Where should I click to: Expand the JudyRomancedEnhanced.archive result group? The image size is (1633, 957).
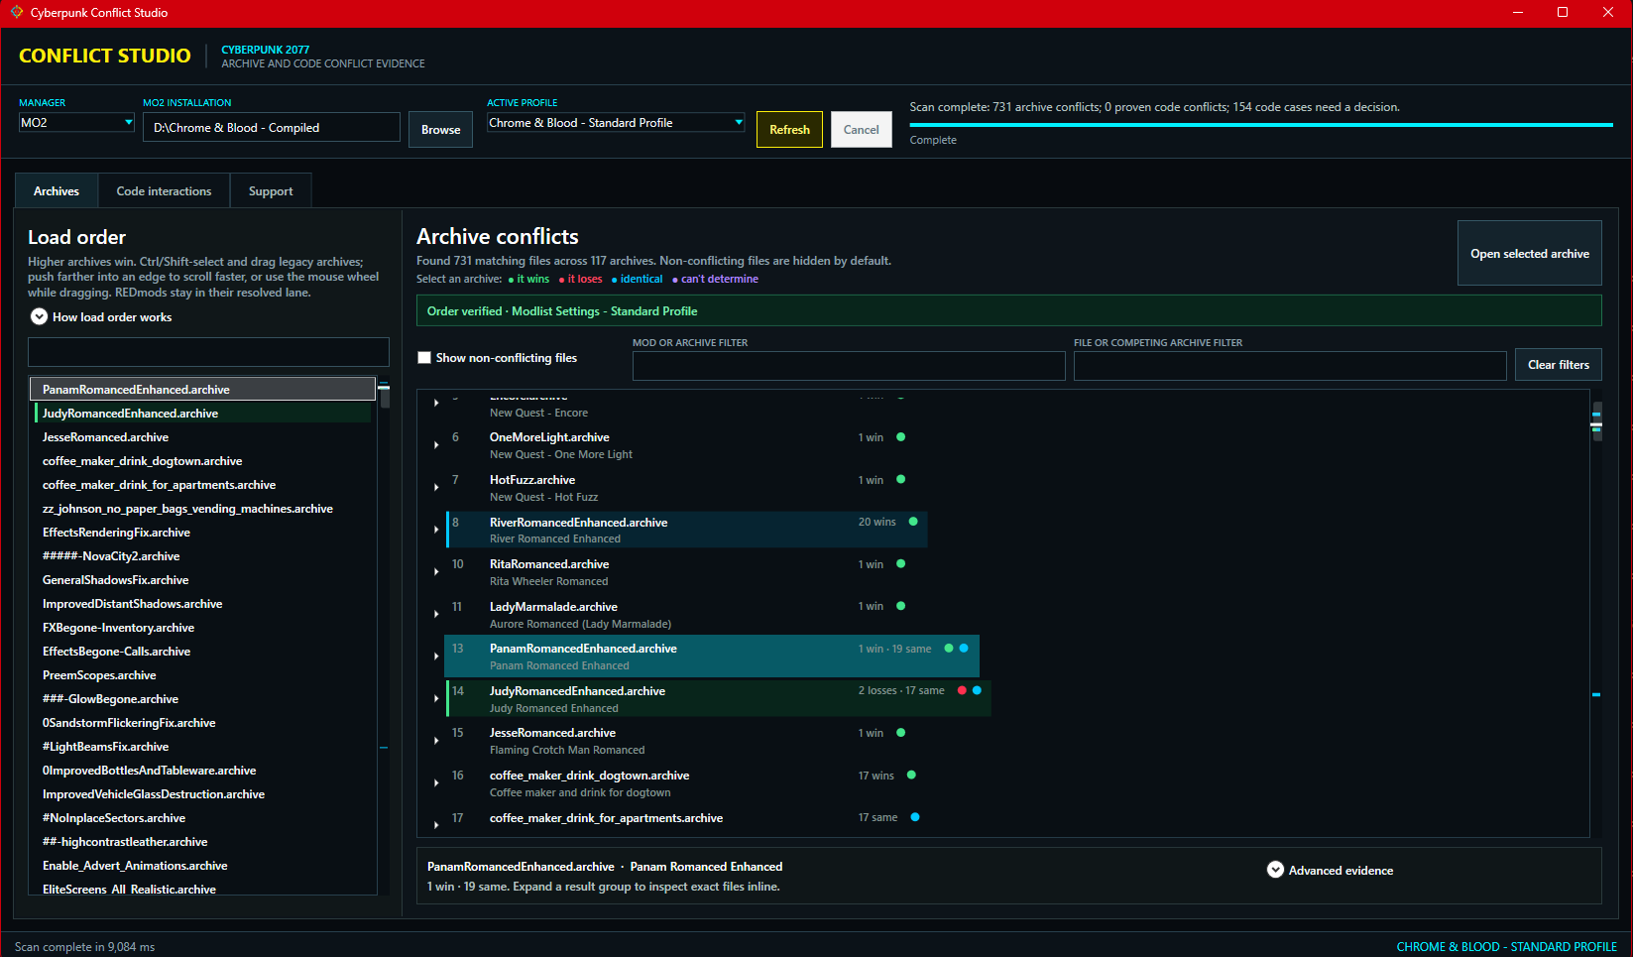tap(436, 698)
